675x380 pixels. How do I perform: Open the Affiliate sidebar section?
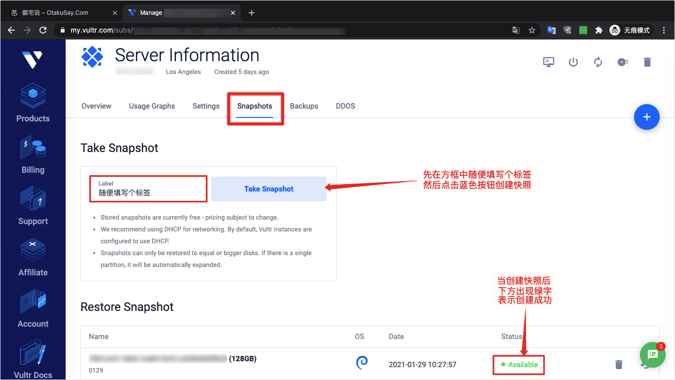[33, 257]
